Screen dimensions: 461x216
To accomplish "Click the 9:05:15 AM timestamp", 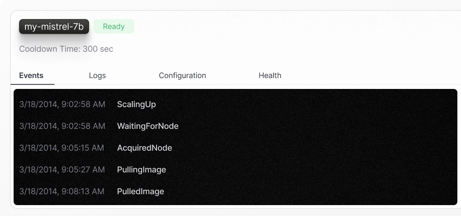I will click(61, 148).
